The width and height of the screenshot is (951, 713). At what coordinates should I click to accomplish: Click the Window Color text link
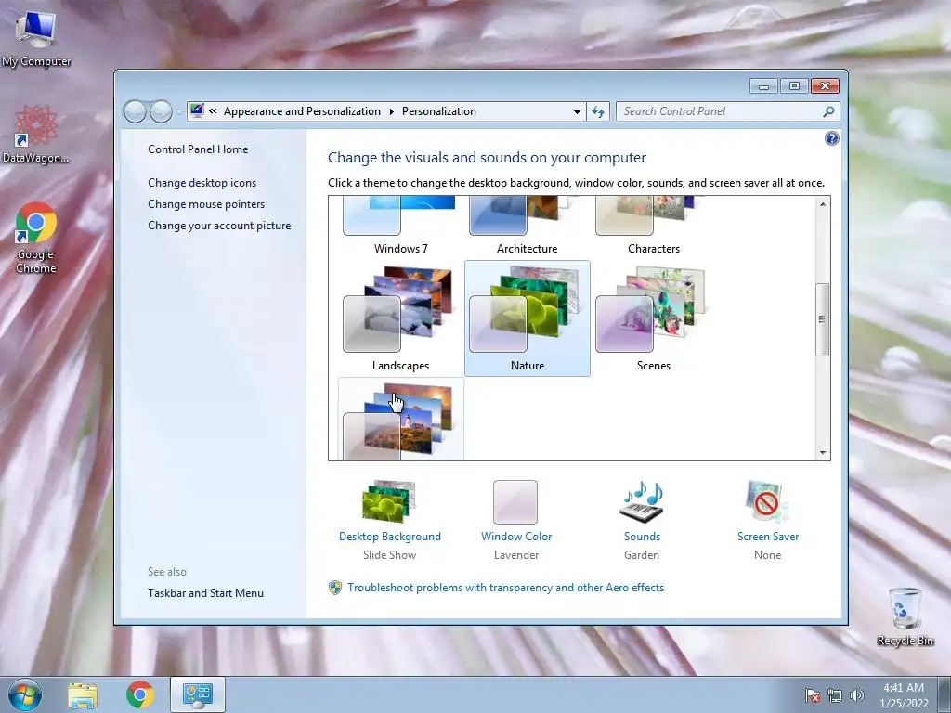pyautogui.click(x=516, y=537)
